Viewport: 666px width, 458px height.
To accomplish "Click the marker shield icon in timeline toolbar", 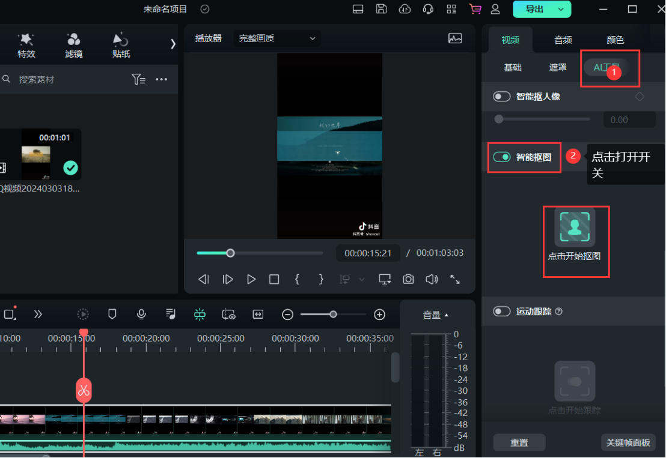I will point(112,314).
